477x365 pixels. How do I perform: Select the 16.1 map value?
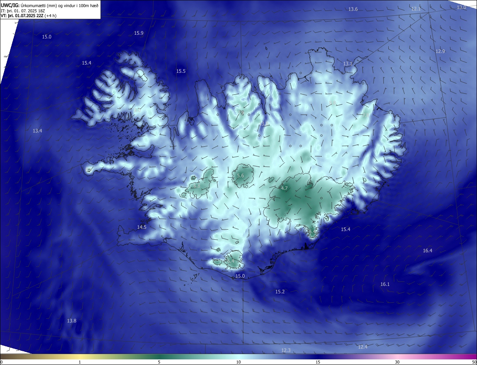click(385, 284)
